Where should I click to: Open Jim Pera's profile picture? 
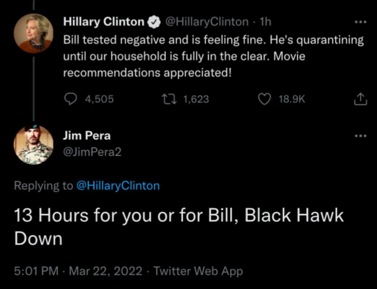33,145
